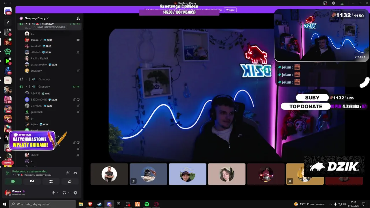This screenshot has height=208, width=370.
Task: Open user settings gear icon
Action: point(75,193)
